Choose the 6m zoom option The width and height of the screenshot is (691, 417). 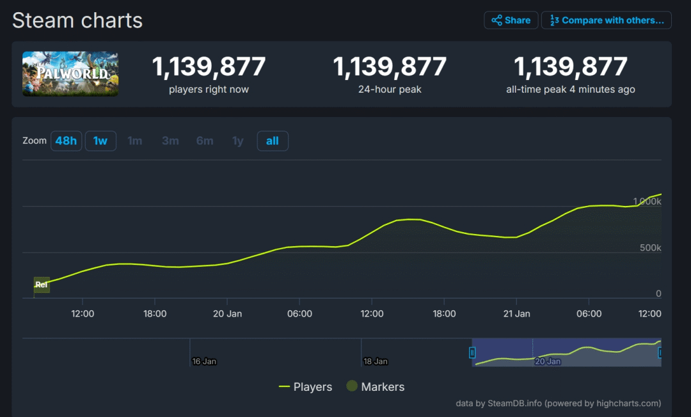tap(205, 141)
